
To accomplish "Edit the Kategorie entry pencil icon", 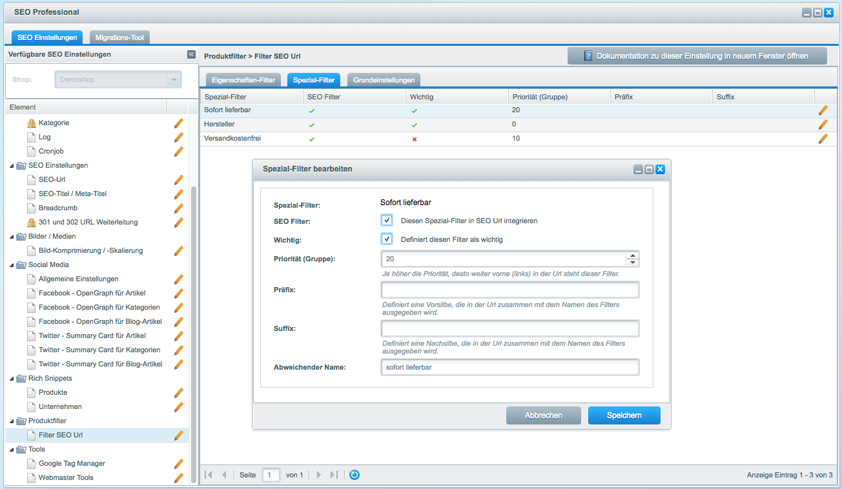I will pos(179,123).
